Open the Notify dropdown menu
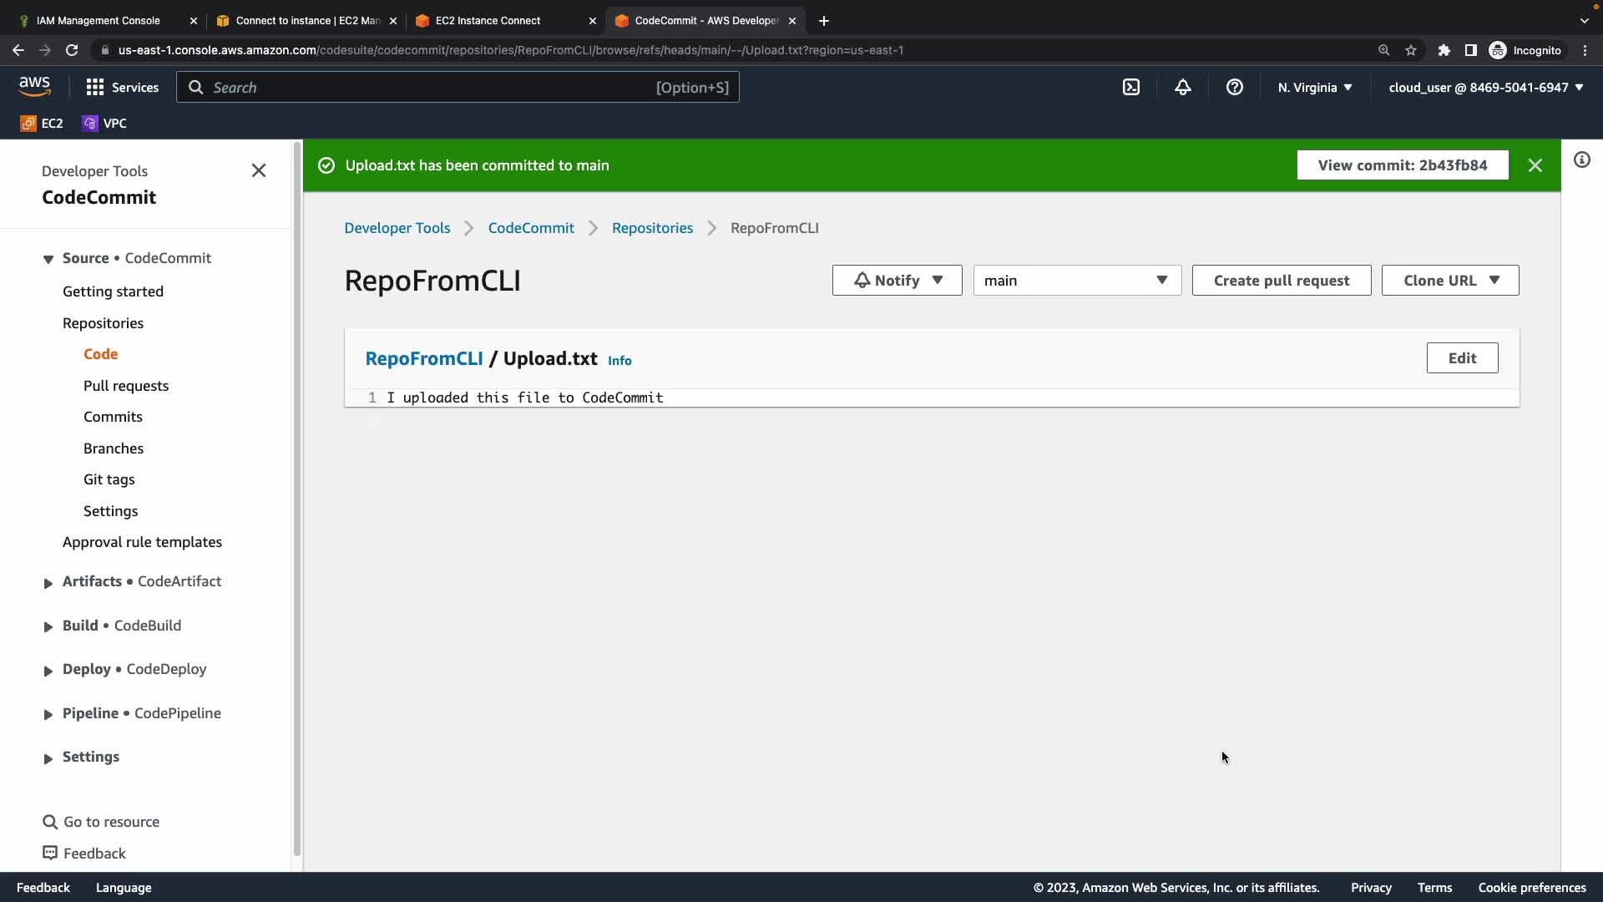Screen dimensions: 1603x902 click(x=897, y=281)
